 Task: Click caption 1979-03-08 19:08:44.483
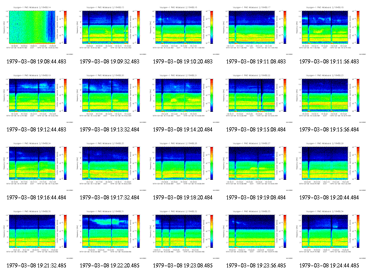(37, 62)
